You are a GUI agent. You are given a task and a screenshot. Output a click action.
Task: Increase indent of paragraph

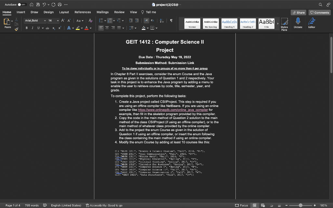(x=137, y=20)
